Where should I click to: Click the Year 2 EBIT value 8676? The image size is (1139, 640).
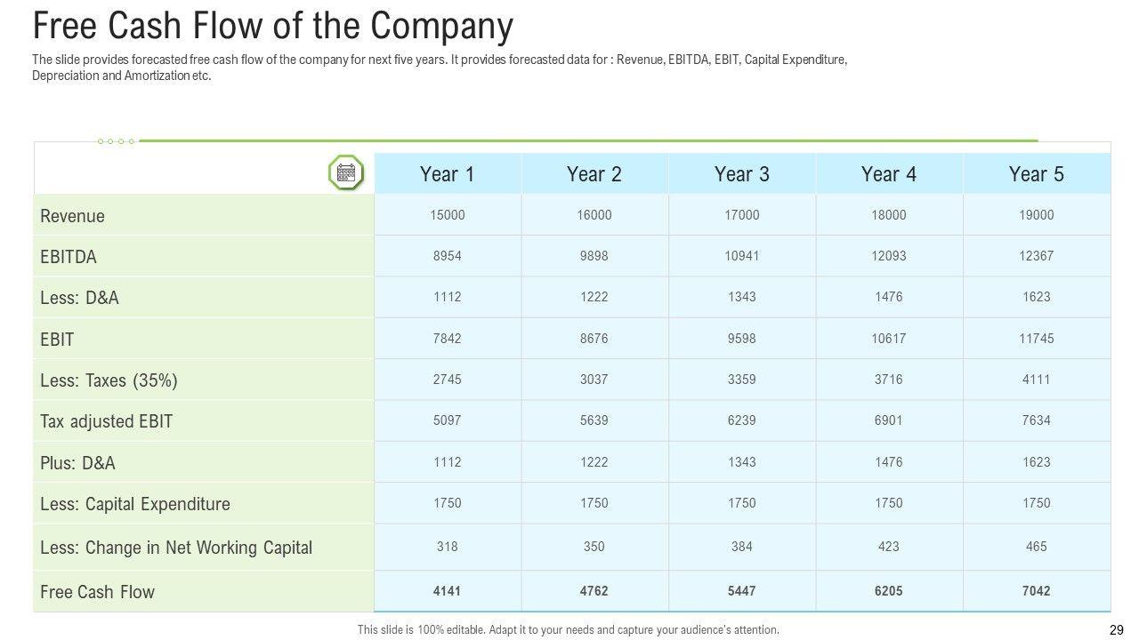[594, 339]
